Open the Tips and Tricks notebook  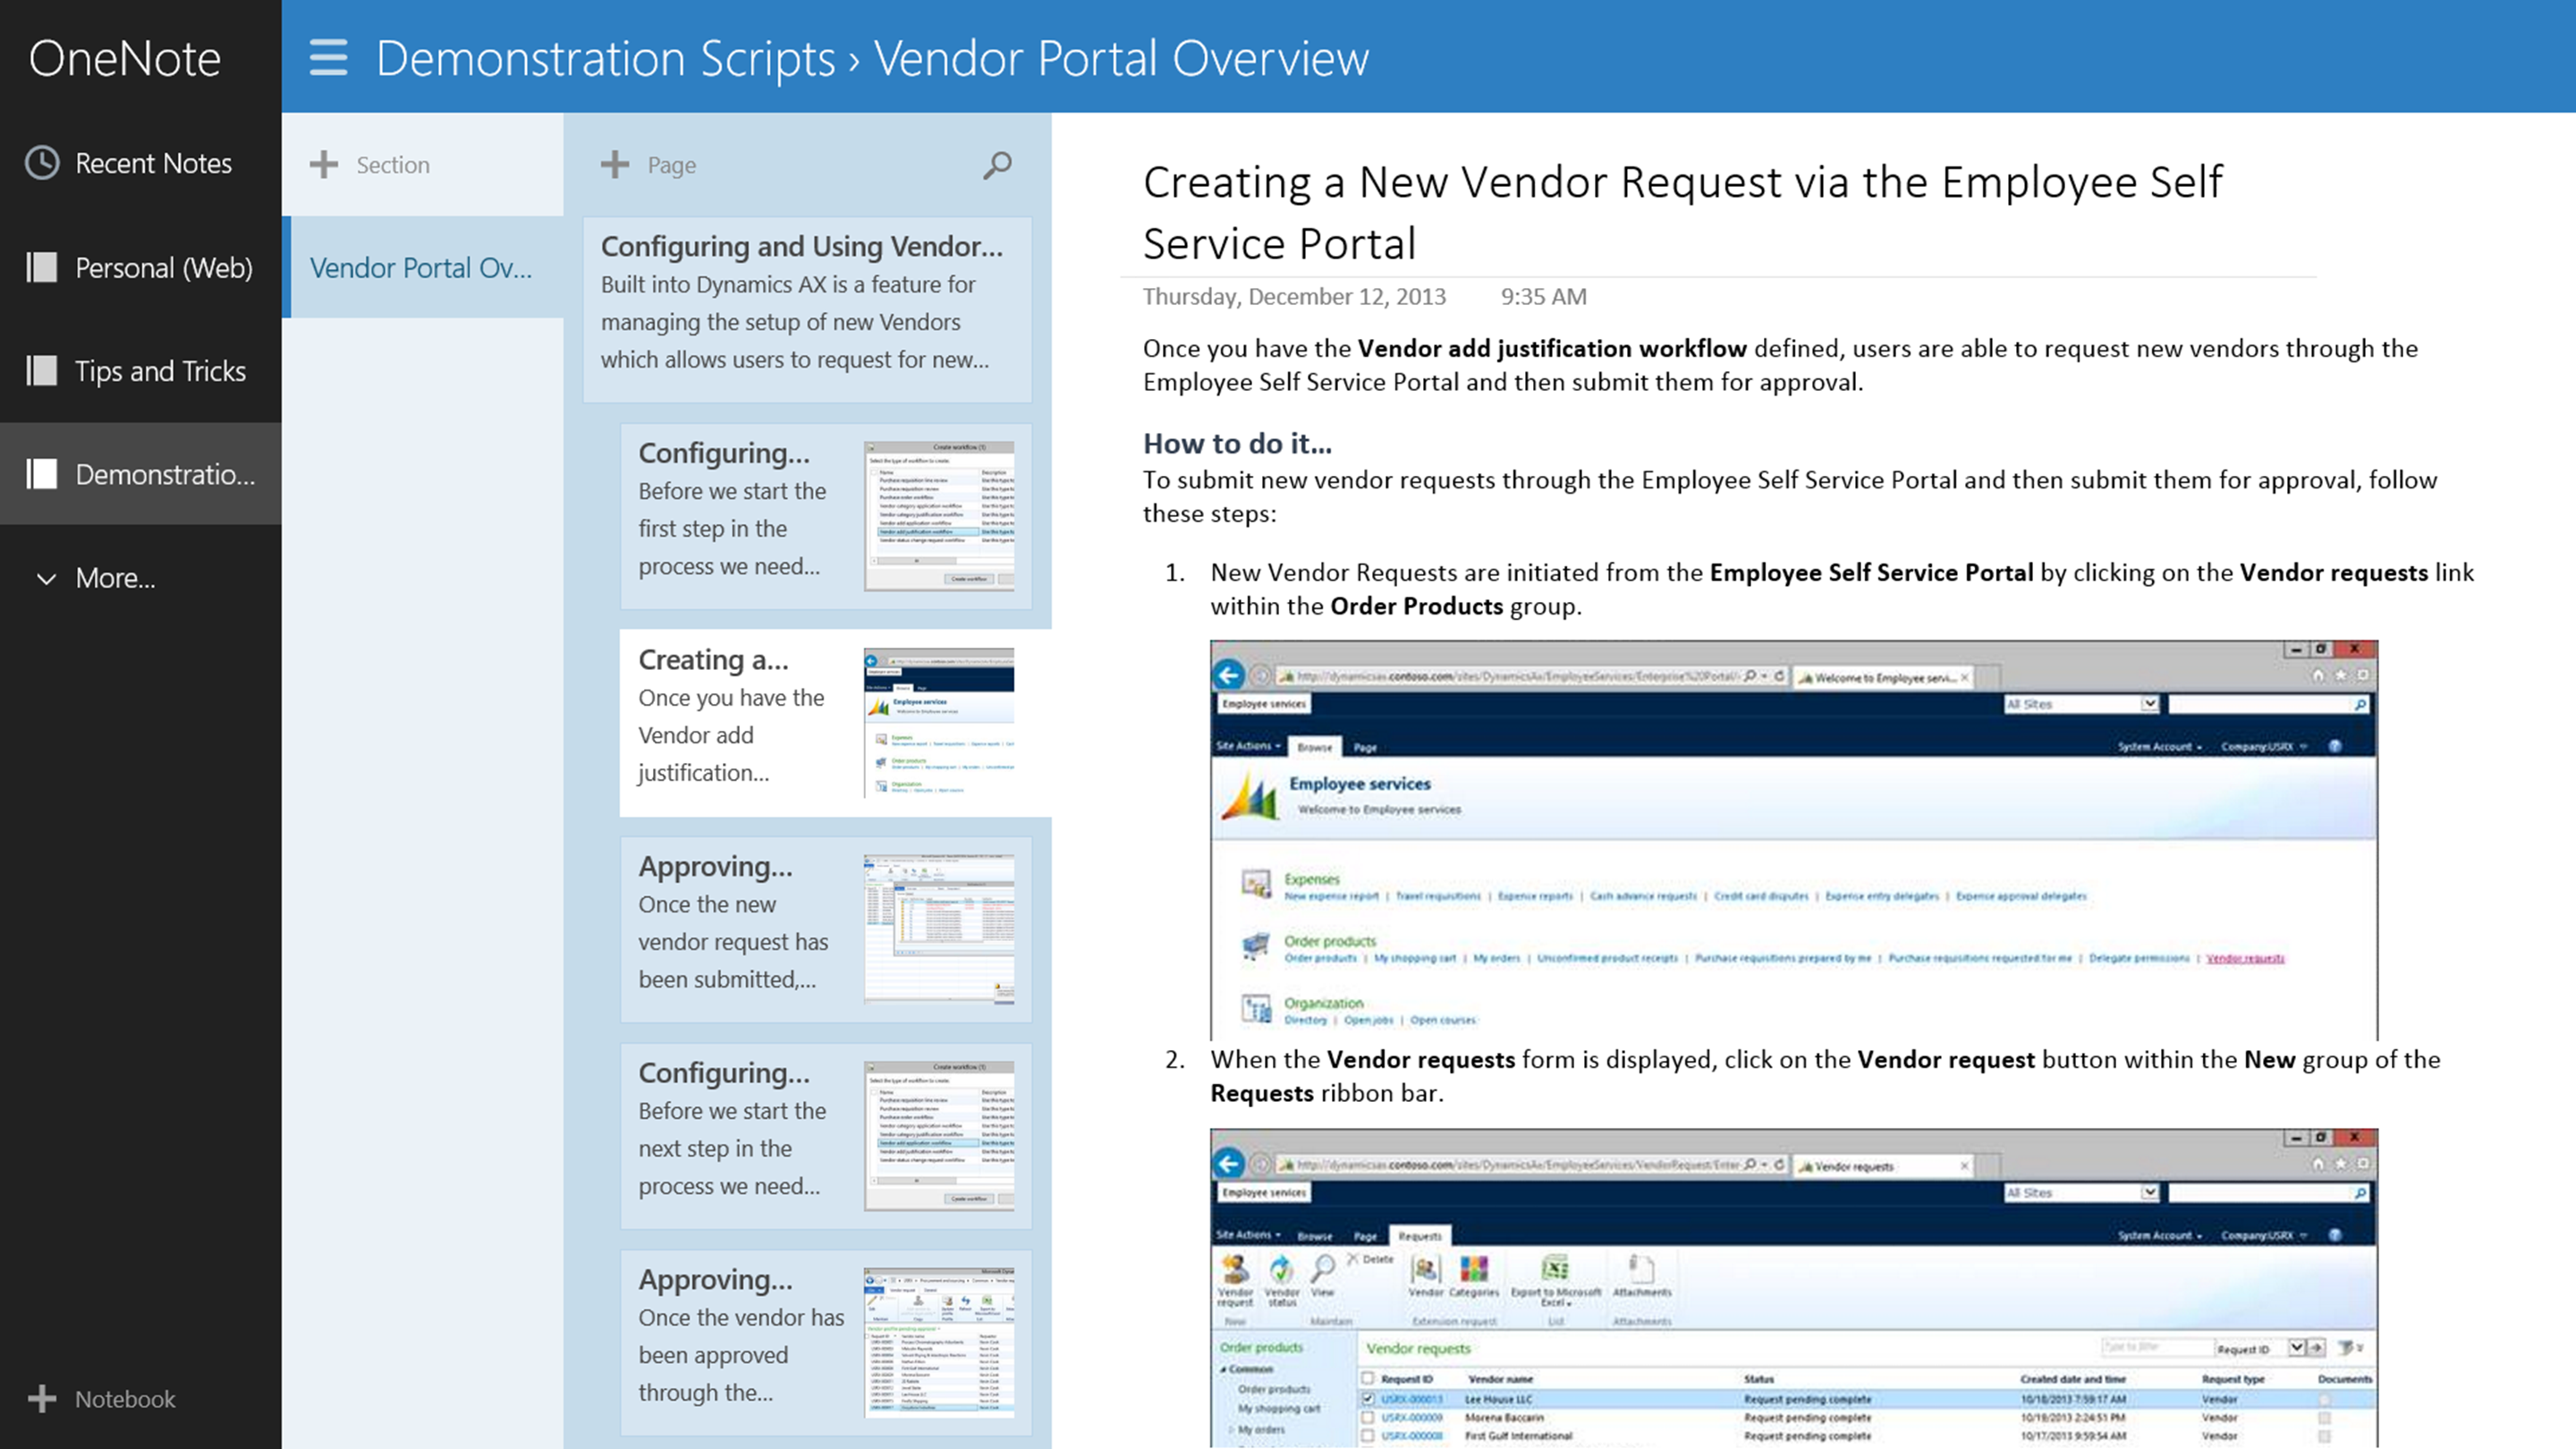point(160,371)
